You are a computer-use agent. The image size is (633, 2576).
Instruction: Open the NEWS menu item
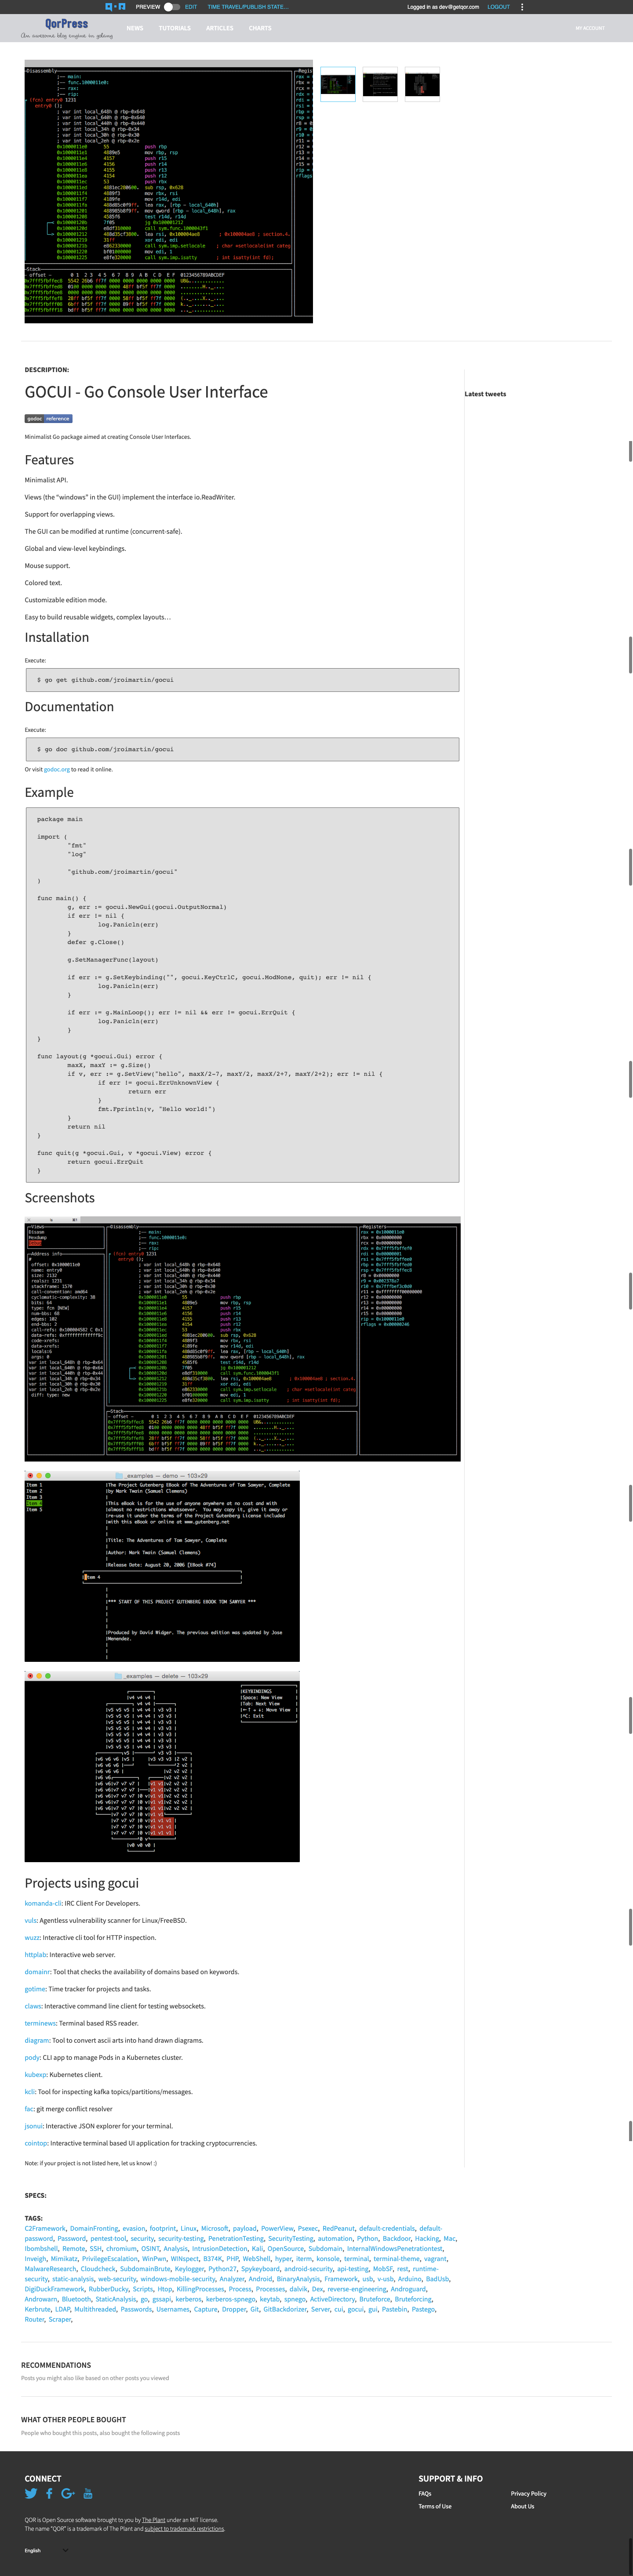pyautogui.click(x=135, y=28)
